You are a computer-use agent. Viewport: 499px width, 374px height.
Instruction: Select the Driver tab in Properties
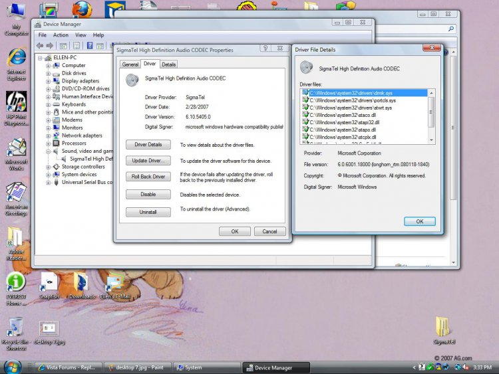(x=150, y=64)
